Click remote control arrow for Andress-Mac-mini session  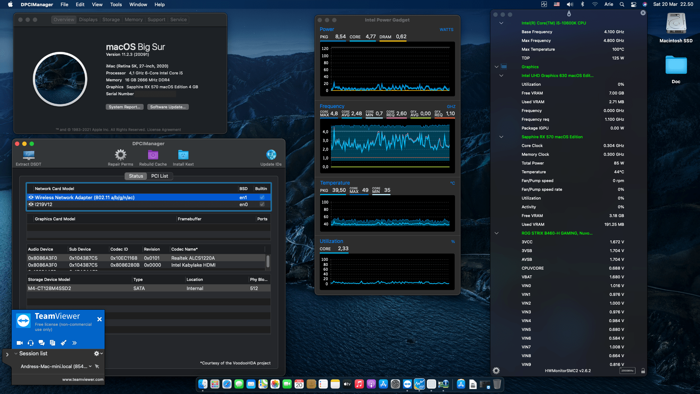(x=97, y=366)
